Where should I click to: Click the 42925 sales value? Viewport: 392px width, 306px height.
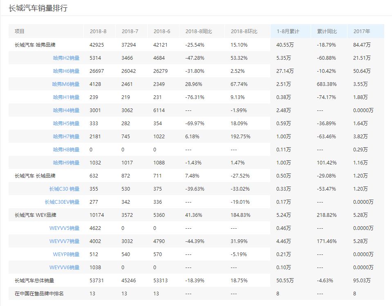pyautogui.click(x=97, y=45)
